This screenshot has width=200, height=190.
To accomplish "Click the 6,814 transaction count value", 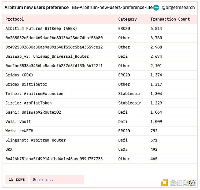I will pyautogui.click(x=156, y=29).
